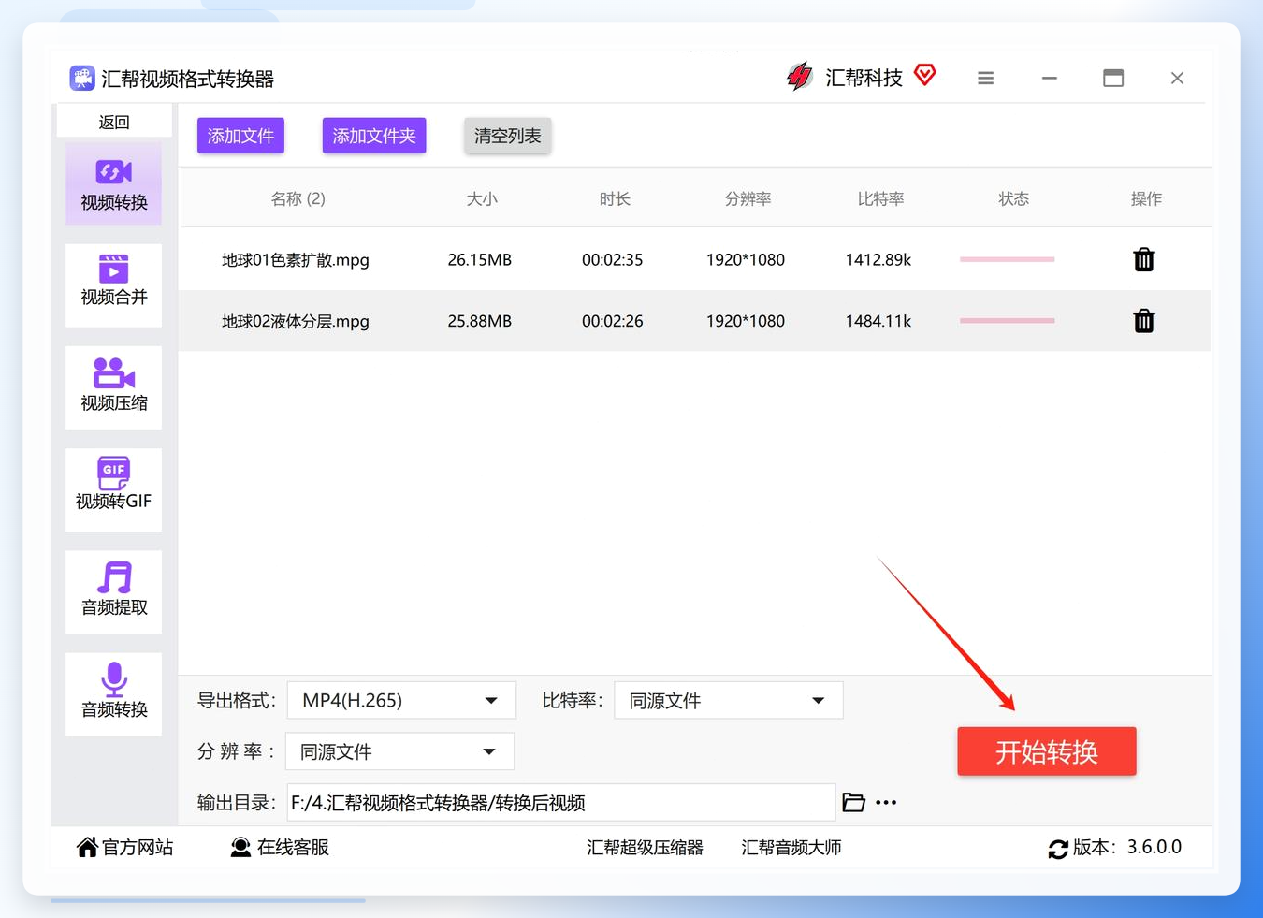
Task: Click the hamburger menu icon
Action: 985,79
